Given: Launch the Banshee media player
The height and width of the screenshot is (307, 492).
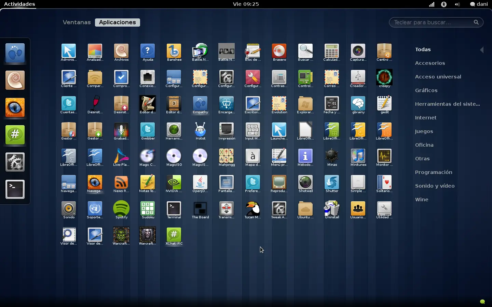Looking at the screenshot, I should [x=174, y=53].
